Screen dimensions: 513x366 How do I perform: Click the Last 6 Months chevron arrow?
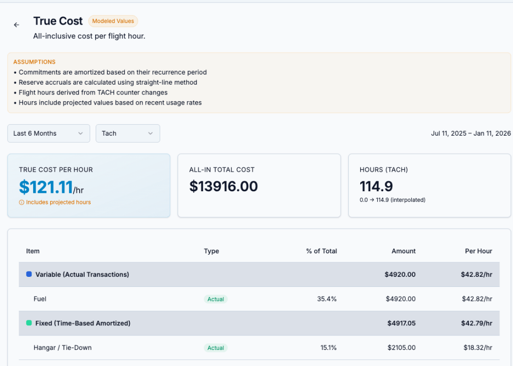tap(81, 133)
